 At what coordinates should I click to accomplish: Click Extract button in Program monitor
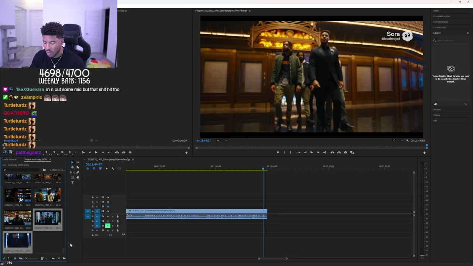coord(339,152)
